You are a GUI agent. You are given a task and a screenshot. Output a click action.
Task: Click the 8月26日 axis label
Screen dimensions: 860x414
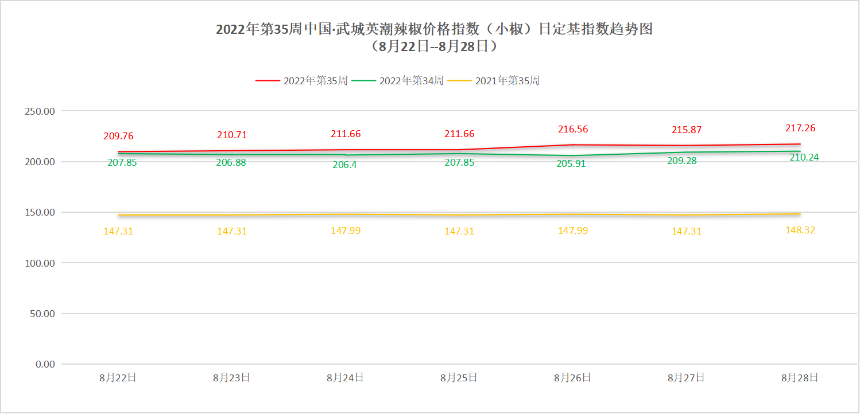[572, 378]
